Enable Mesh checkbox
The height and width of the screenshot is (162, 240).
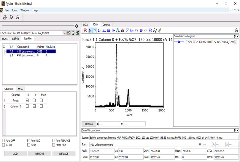(28, 145)
